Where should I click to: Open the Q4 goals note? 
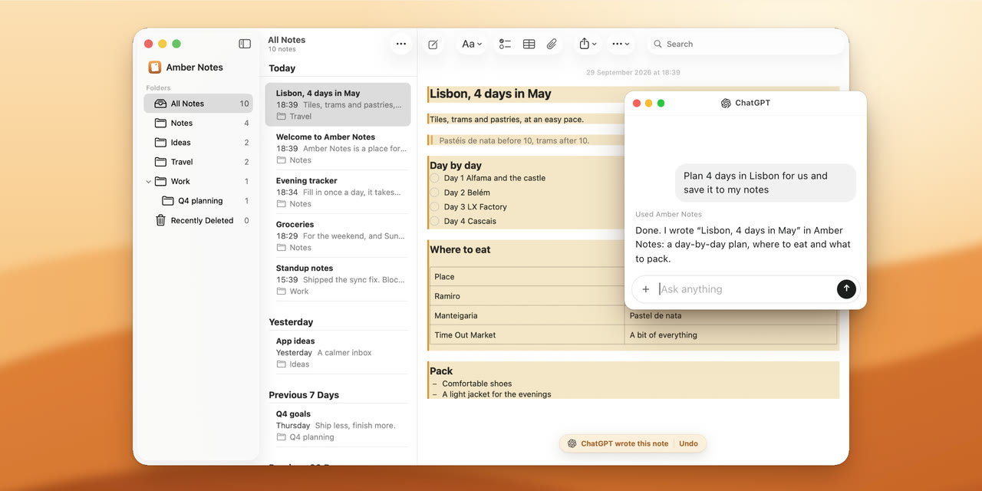[x=338, y=425]
